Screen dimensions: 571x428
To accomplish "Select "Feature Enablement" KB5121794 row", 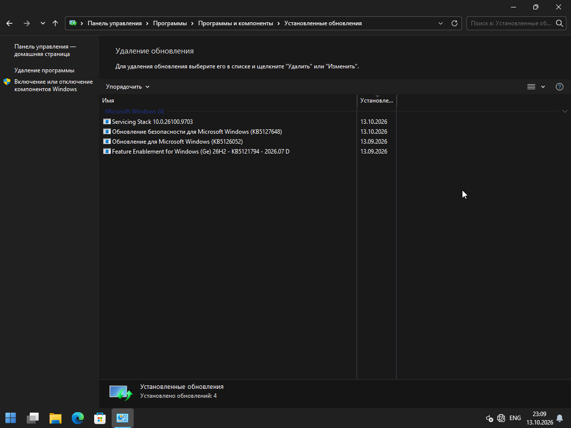I will point(200,152).
